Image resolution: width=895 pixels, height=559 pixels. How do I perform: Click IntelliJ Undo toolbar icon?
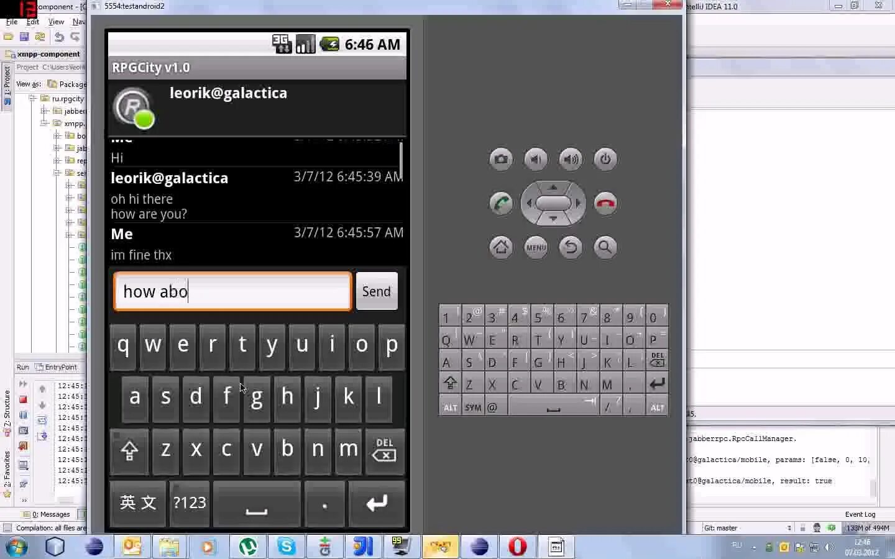[x=59, y=37]
